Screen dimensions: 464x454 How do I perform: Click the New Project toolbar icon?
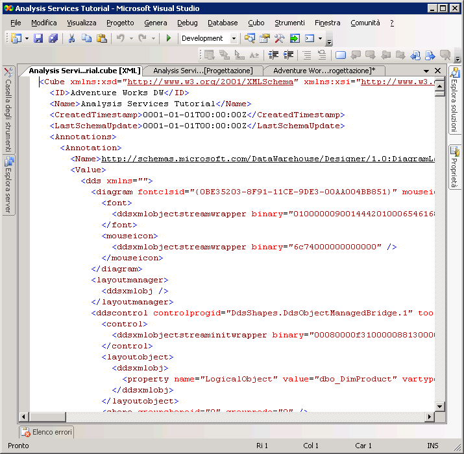tap(16, 38)
